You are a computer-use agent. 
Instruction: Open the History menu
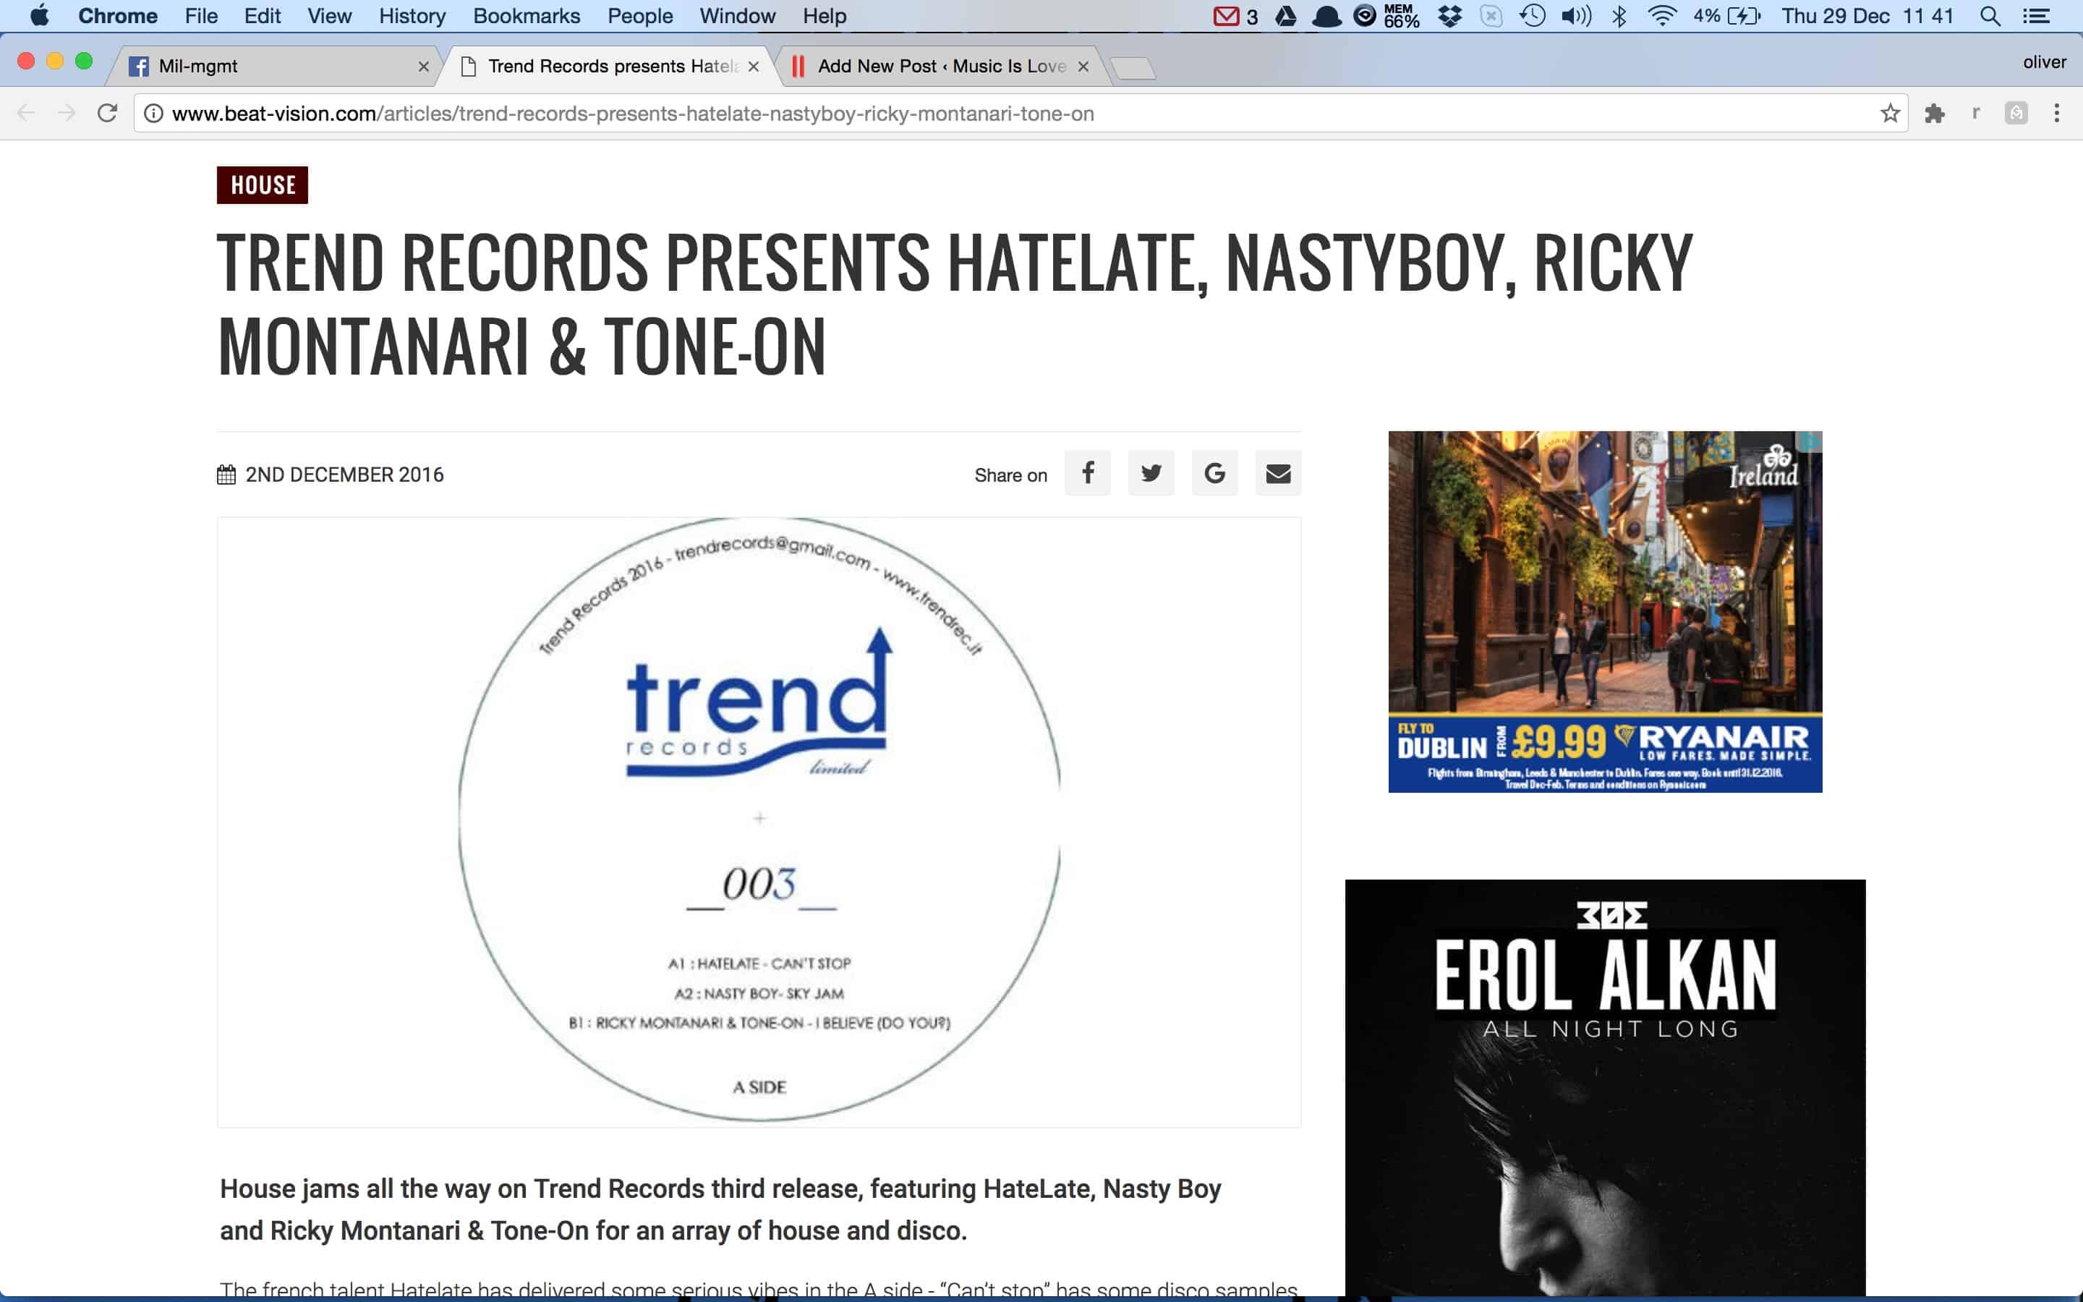[412, 15]
